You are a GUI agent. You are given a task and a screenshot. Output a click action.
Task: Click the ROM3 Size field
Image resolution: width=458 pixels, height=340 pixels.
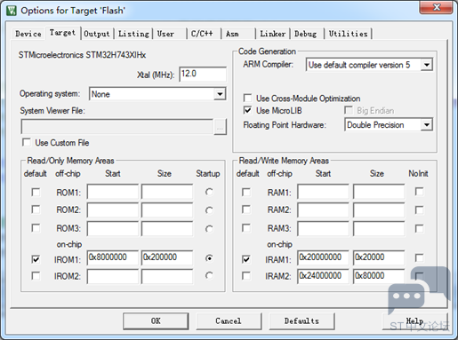[167, 228]
